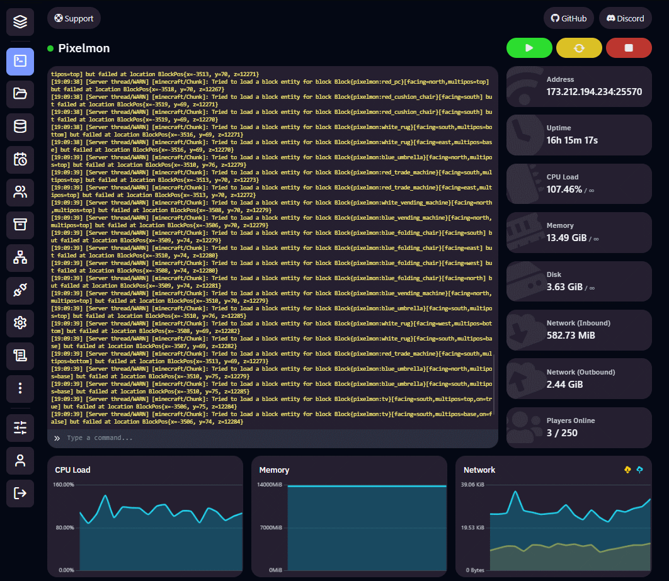Click the uptime value 16h 15m 17s
669x581 pixels.
pyautogui.click(x=572, y=140)
